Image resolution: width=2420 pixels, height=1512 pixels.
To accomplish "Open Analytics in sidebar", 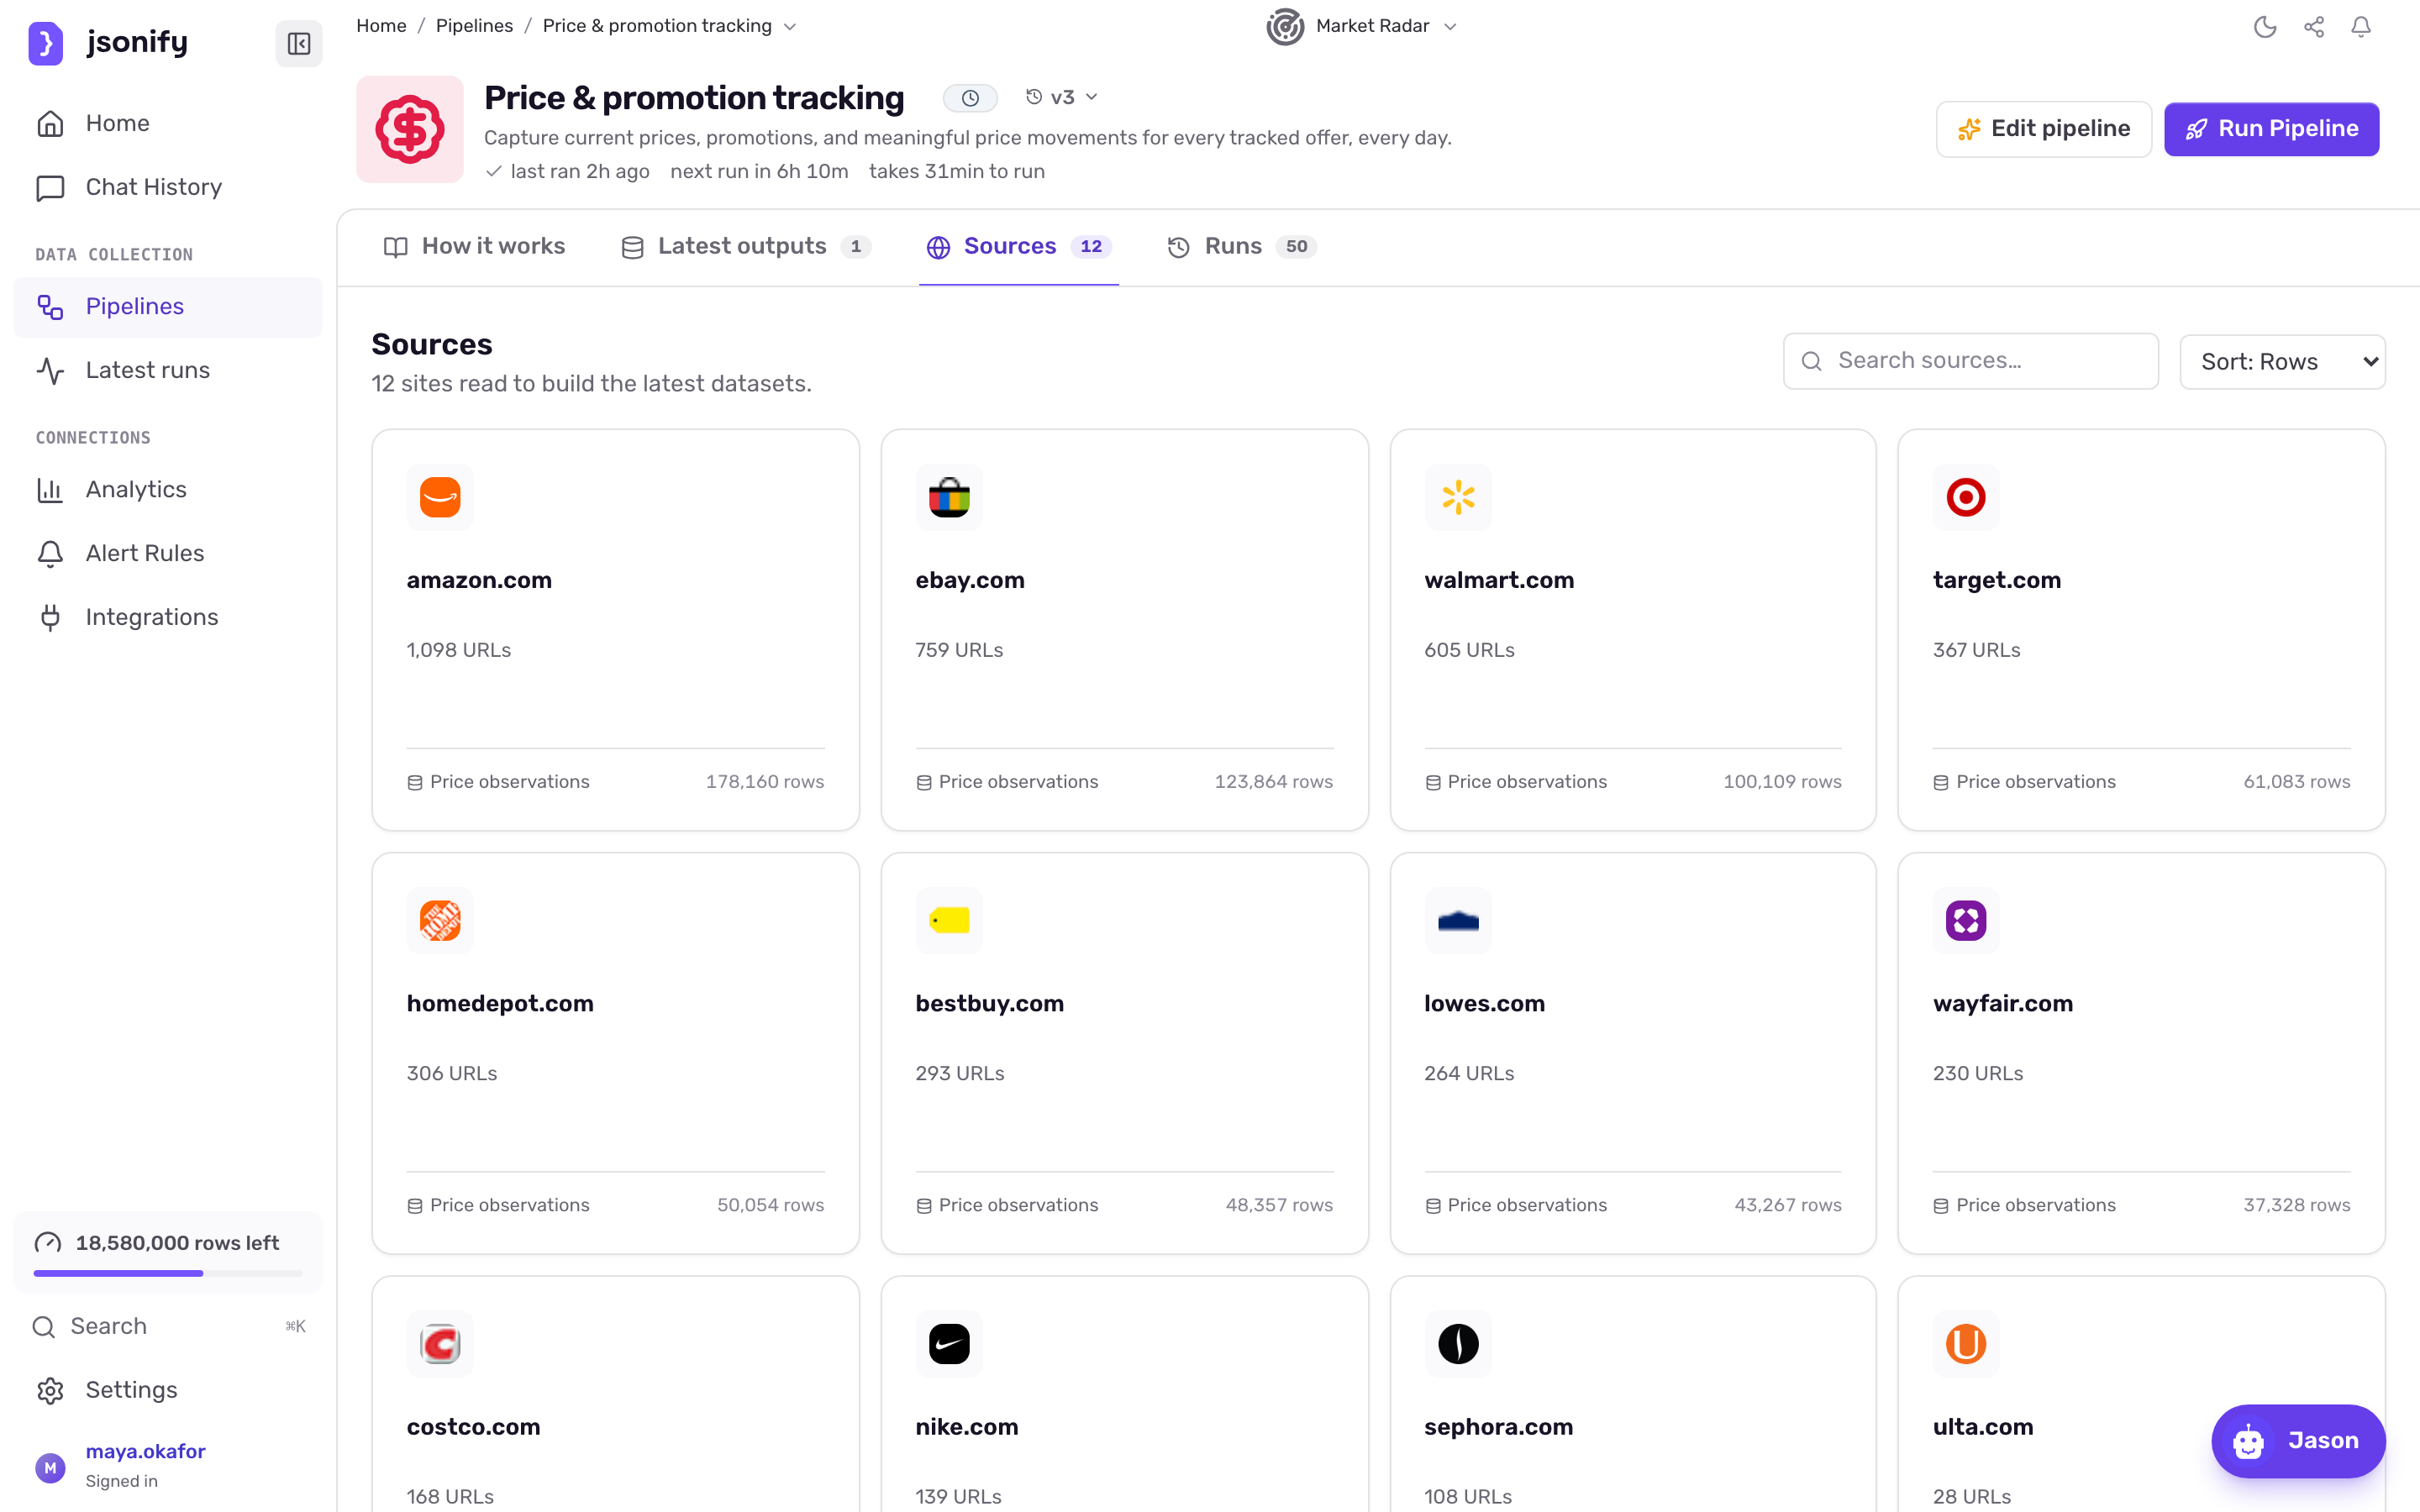I will [168, 489].
